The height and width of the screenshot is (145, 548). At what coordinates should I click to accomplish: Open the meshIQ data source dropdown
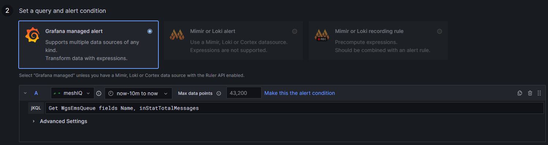point(72,93)
